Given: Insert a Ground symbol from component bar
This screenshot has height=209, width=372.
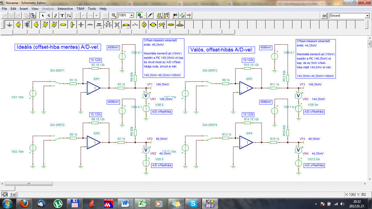Looking at the screenshot, I should [9, 24].
